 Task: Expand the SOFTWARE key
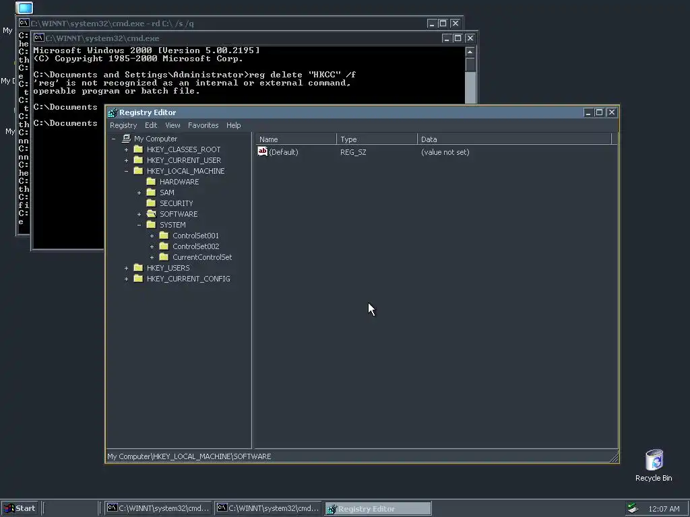(x=139, y=214)
